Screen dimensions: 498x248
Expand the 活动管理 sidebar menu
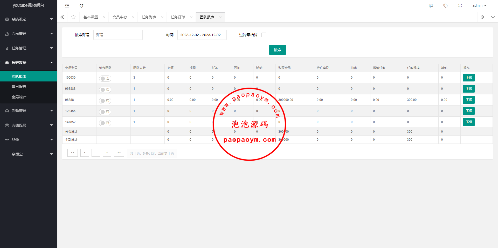point(29,111)
